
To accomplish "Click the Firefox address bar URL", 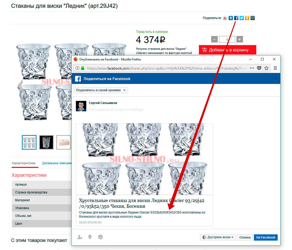I will pos(167,68).
